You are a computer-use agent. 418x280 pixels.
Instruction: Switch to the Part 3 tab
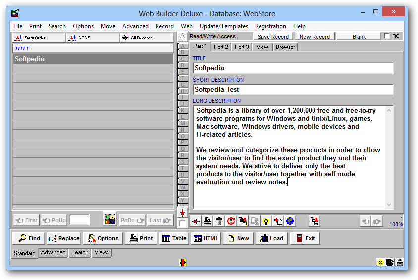pos(242,47)
